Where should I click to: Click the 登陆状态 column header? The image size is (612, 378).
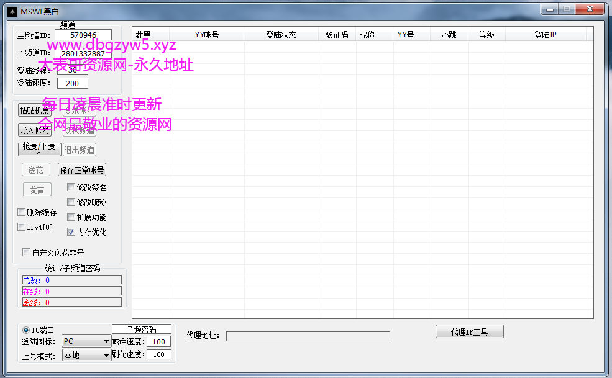click(x=281, y=35)
